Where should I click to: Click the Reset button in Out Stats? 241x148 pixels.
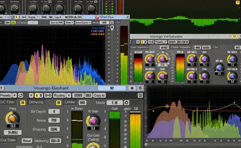[27, 141]
